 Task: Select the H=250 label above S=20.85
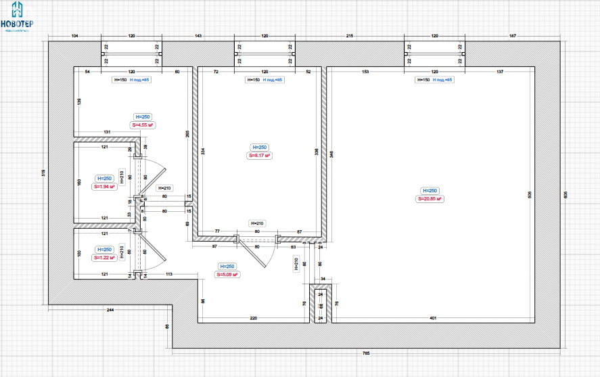click(x=430, y=190)
